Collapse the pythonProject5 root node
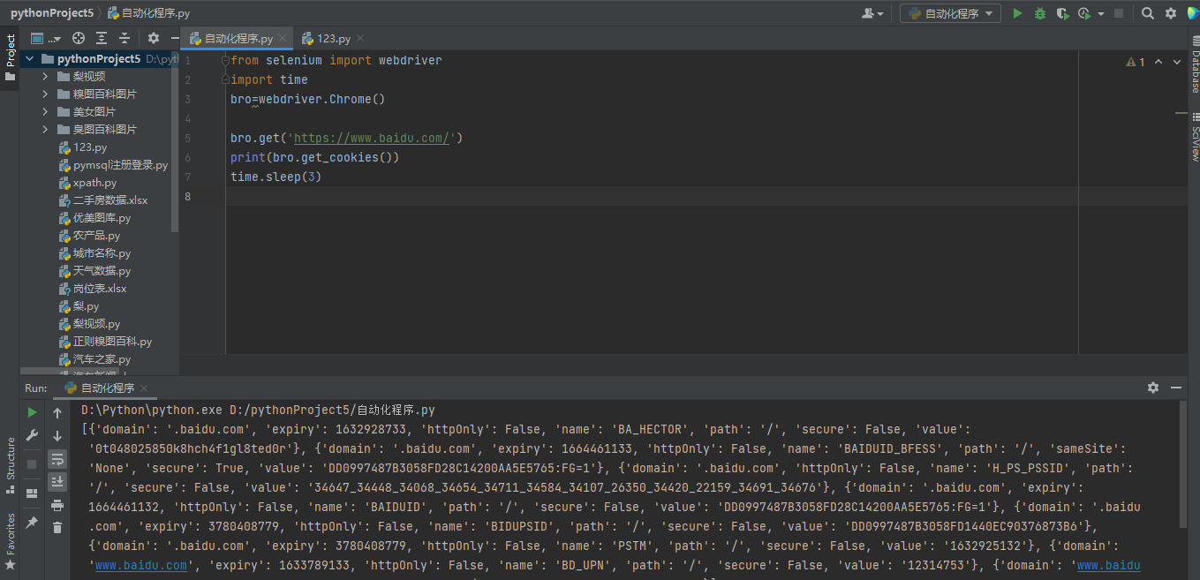The image size is (1200, 580). click(30, 59)
